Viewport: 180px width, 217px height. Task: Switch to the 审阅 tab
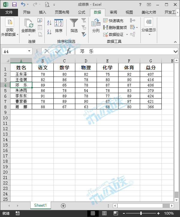point(113,12)
